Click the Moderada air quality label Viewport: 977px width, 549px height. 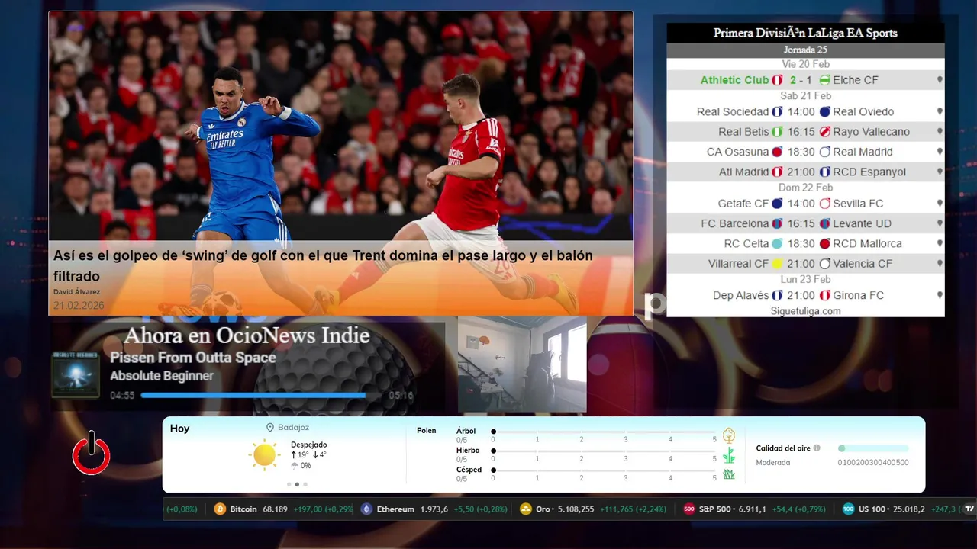click(773, 462)
